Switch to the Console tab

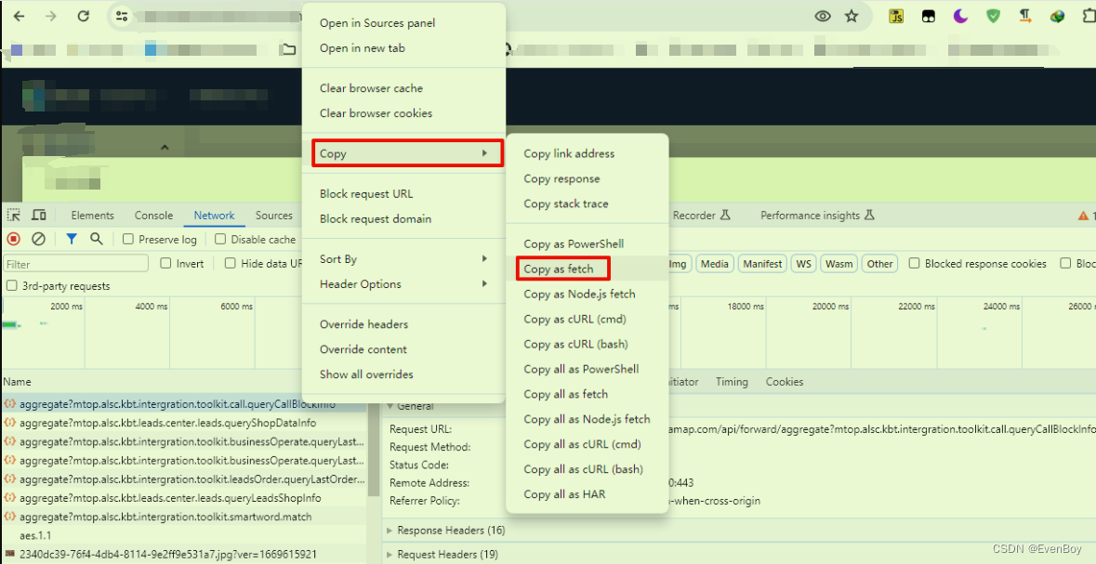[x=153, y=216]
